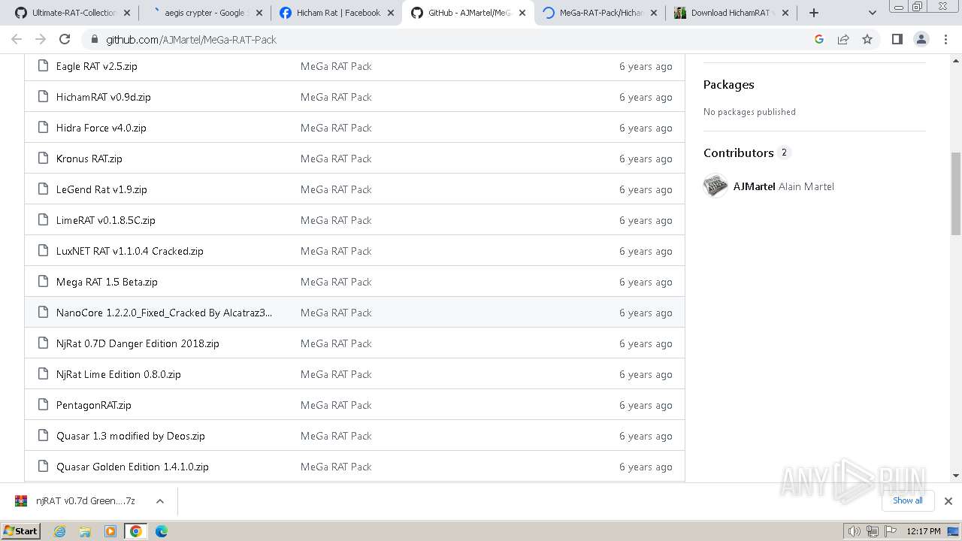962x541 pixels.
Task: Click file icon beside Kronus RAT.zip
Action: tap(43, 159)
